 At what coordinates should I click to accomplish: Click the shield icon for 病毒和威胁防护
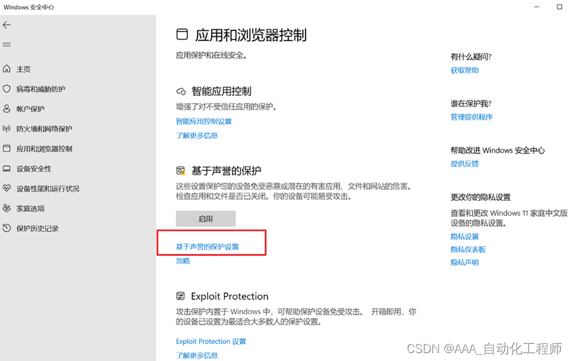[7, 89]
